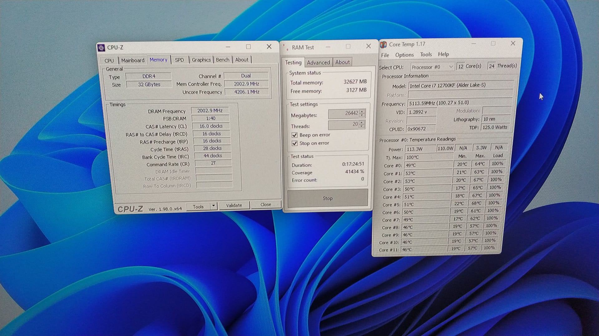Click the Power reading 113.3W
This screenshot has width=599, height=336.
click(420, 149)
